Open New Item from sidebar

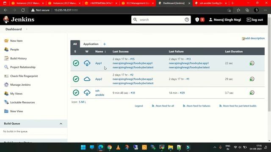(16, 41)
